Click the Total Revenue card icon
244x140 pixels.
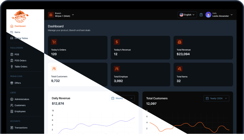click(179, 42)
